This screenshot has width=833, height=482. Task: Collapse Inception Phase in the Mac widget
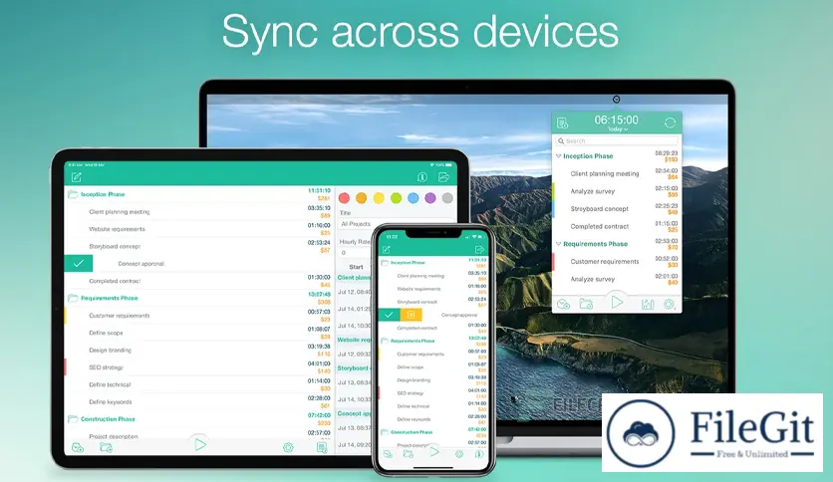point(558,156)
